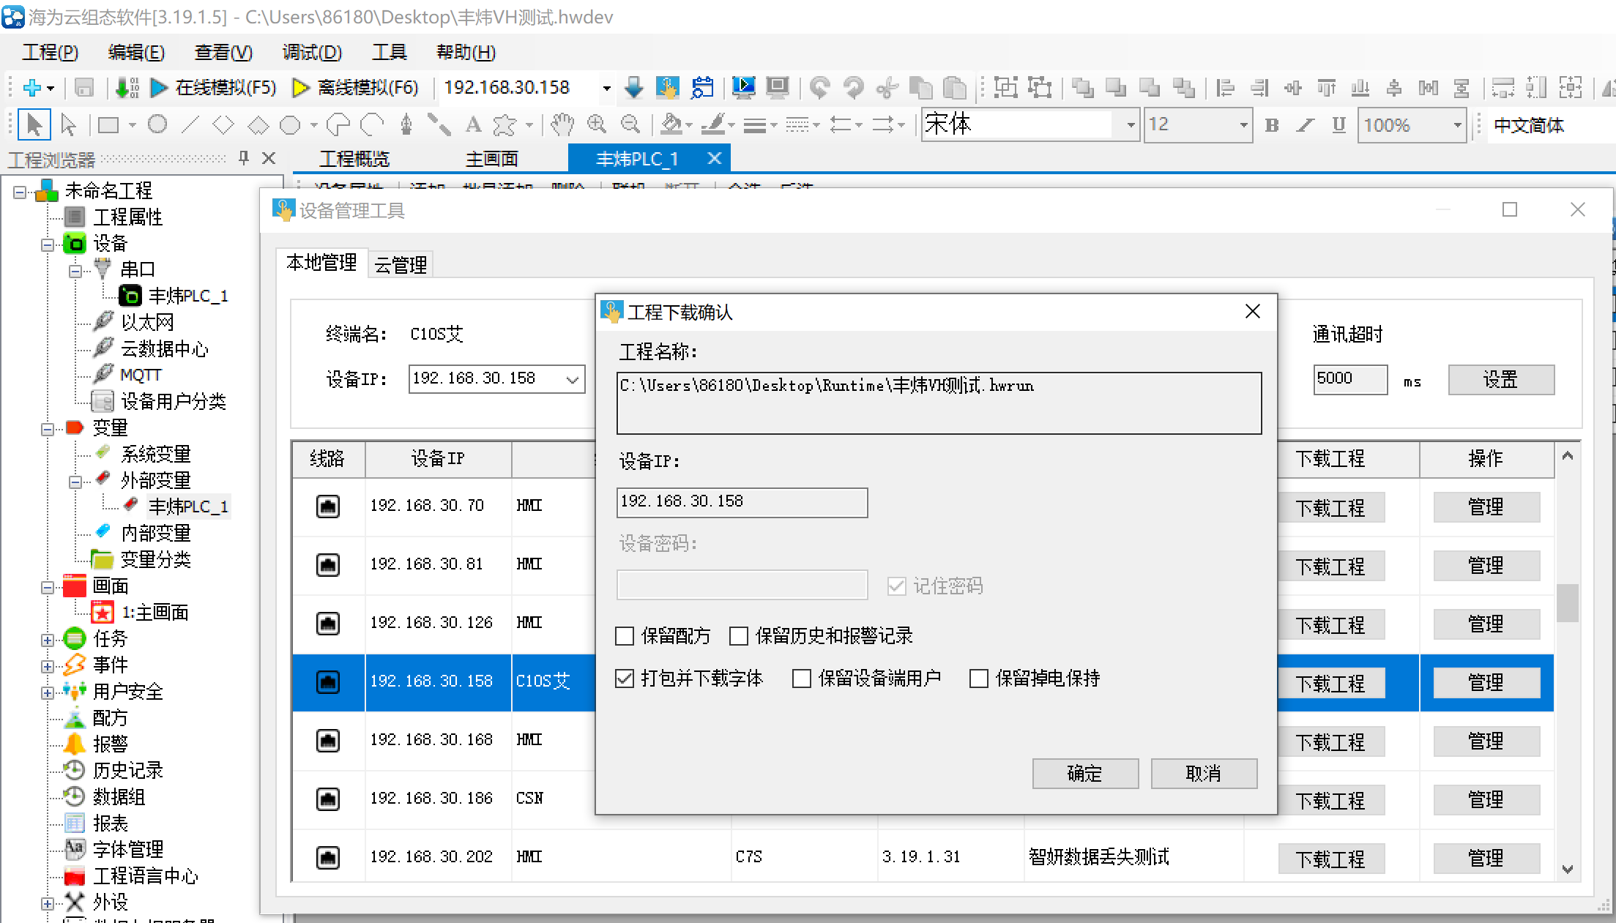Open the font size dropdown
1616x923 pixels.
(1243, 125)
